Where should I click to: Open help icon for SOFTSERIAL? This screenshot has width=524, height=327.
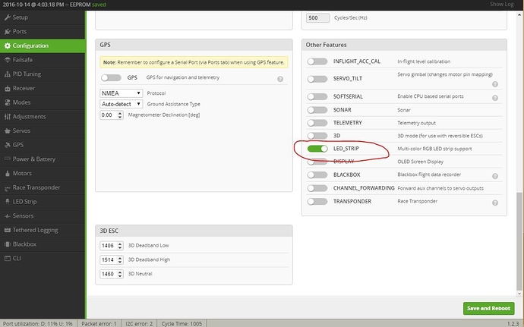(495, 98)
